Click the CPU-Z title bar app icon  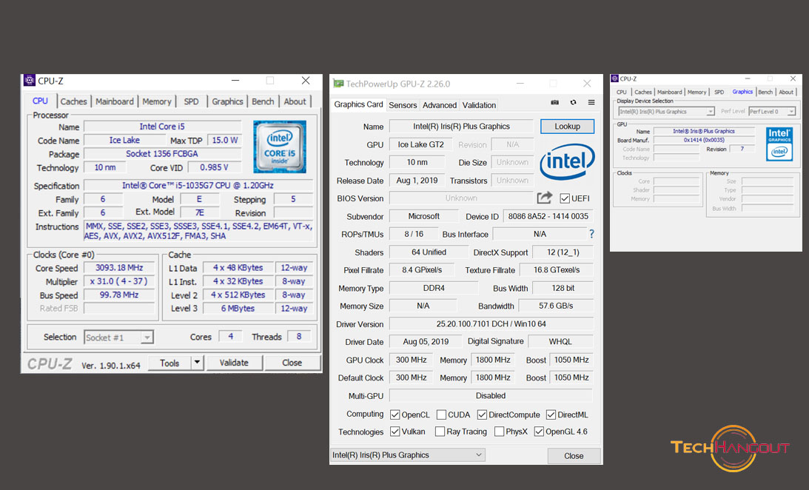(x=30, y=81)
